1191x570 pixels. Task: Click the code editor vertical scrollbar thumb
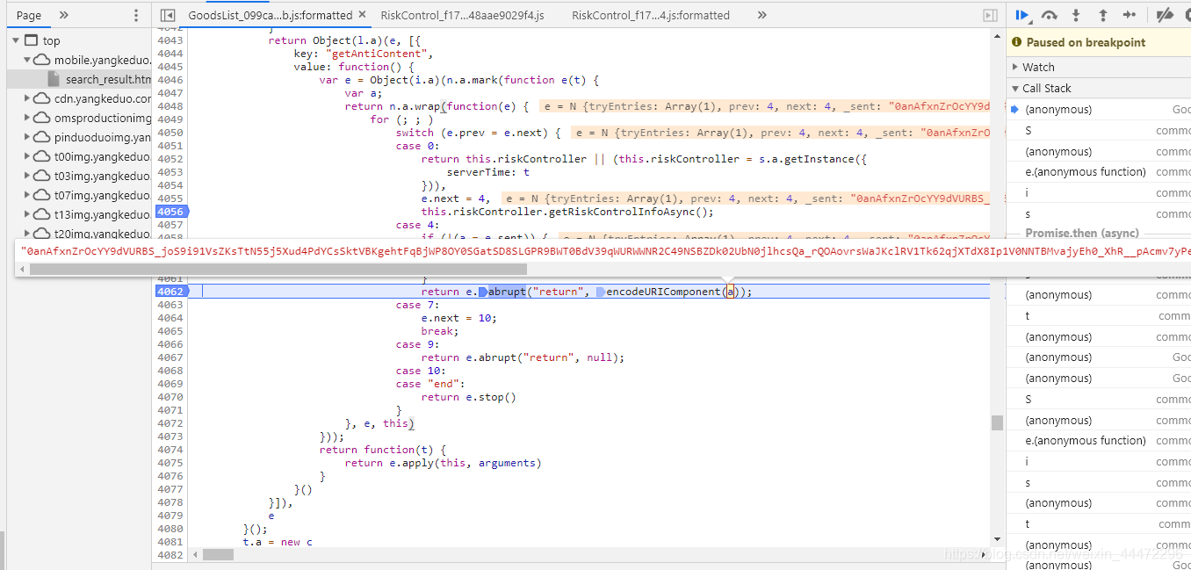point(997,422)
